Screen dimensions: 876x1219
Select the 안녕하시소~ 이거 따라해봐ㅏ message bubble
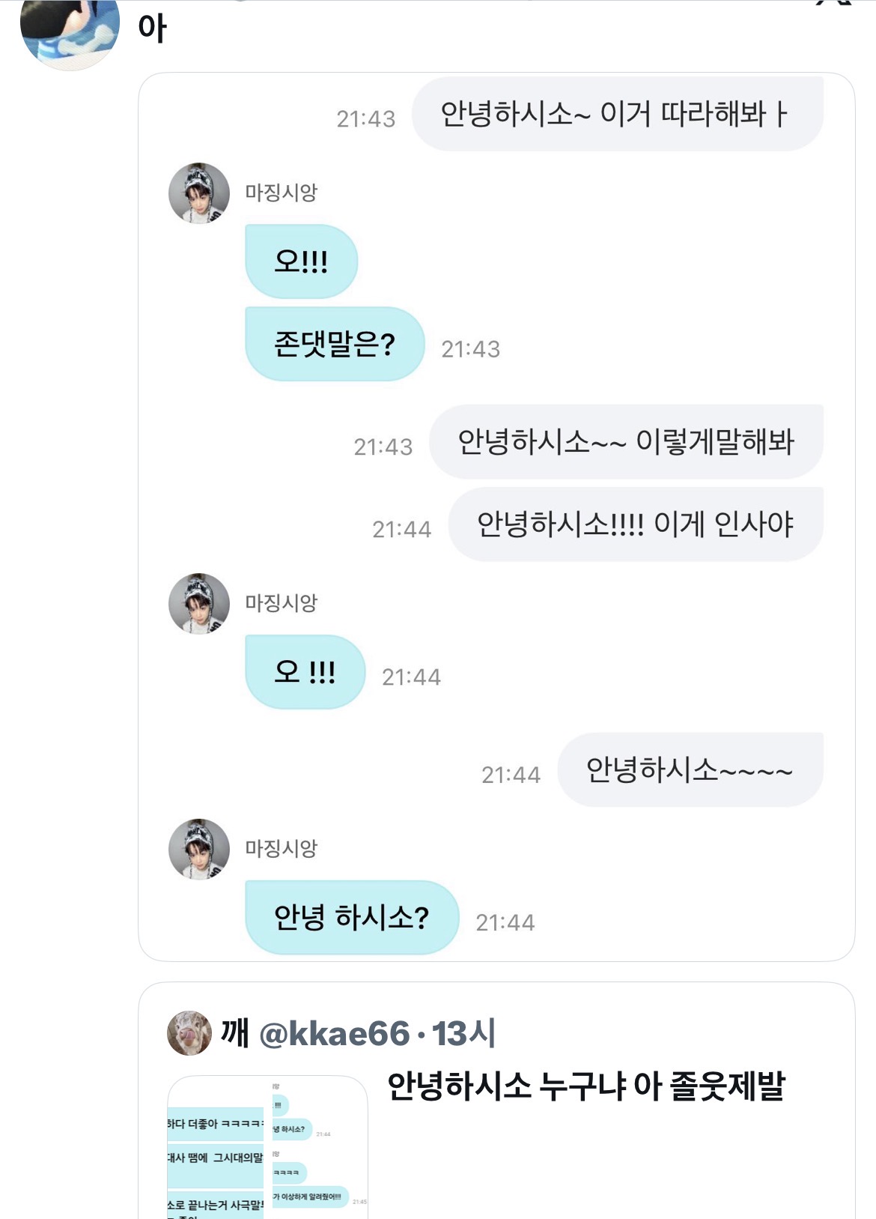(617, 114)
